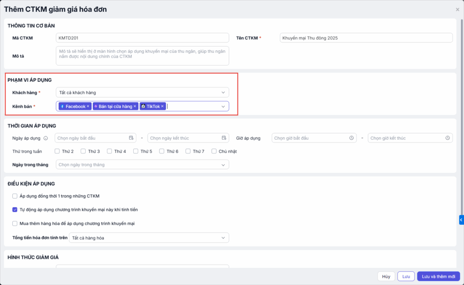This screenshot has height=285, width=464.
Task: Uncheck Tự động áp dụng chương trình khuyến mại
Action: coord(15,210)
